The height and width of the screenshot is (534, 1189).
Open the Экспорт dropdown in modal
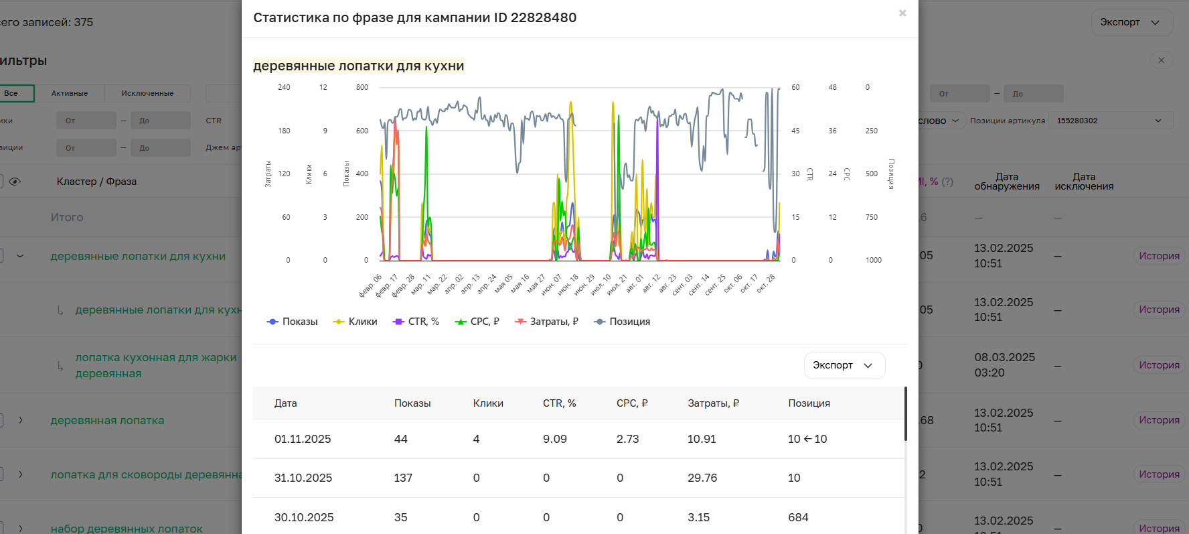pyautogui.click(x=844, y=365)
